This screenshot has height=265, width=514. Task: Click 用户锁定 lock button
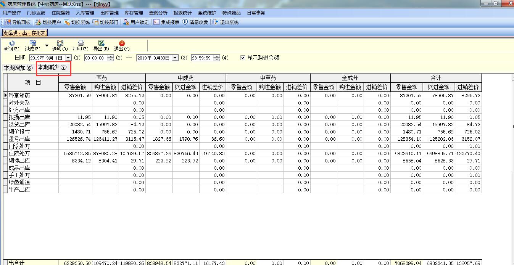[136, 22]
